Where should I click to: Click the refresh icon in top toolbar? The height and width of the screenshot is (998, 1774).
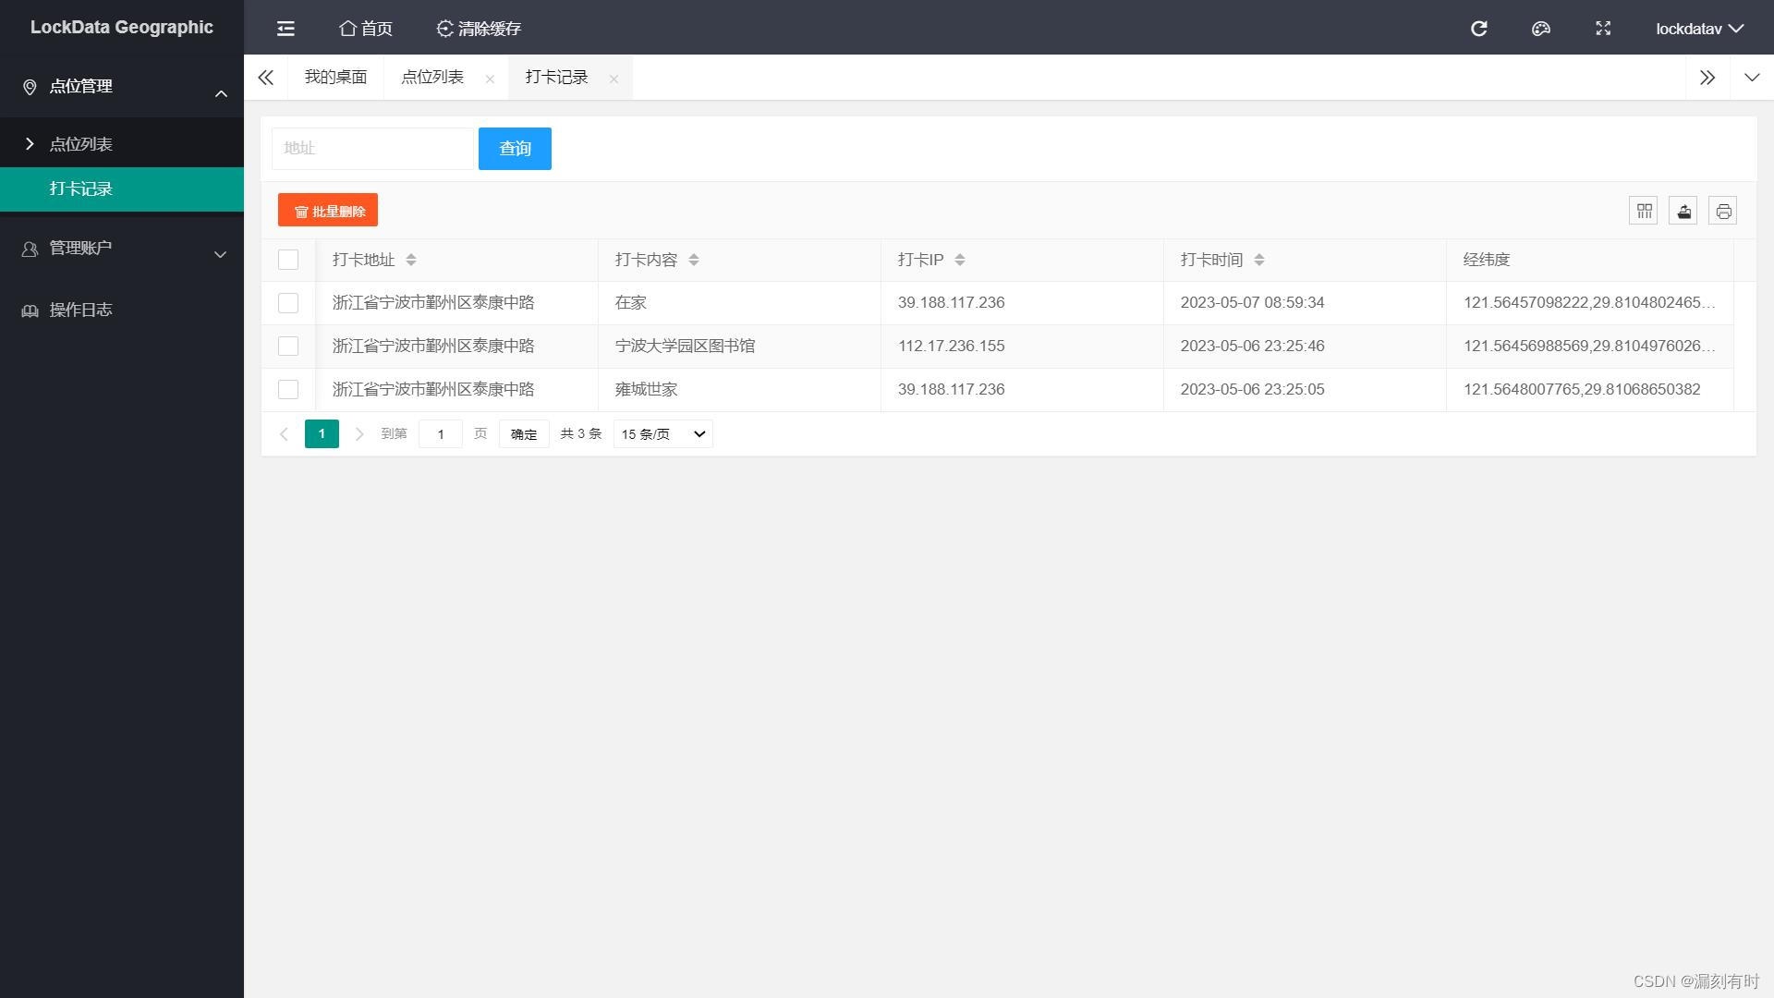[x=1479, y=27]
